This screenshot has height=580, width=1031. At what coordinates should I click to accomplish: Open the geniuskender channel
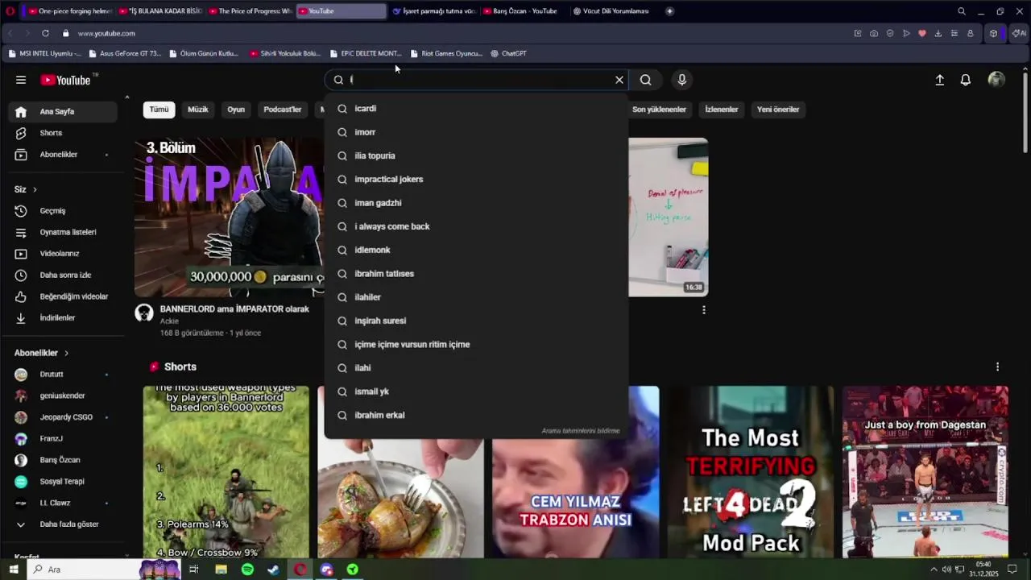(63, 396)
